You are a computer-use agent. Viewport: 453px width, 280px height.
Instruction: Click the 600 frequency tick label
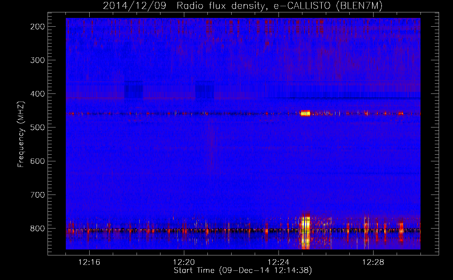[38, 161]
